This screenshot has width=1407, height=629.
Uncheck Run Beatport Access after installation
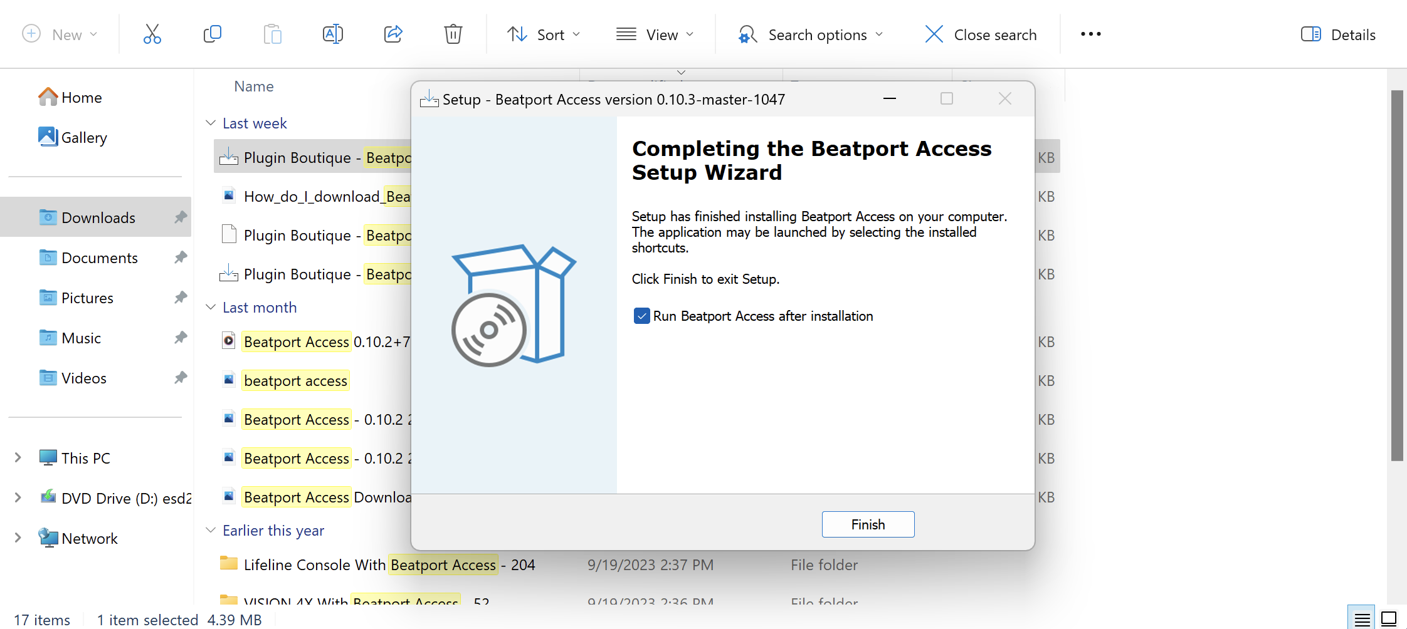point(641,316)
